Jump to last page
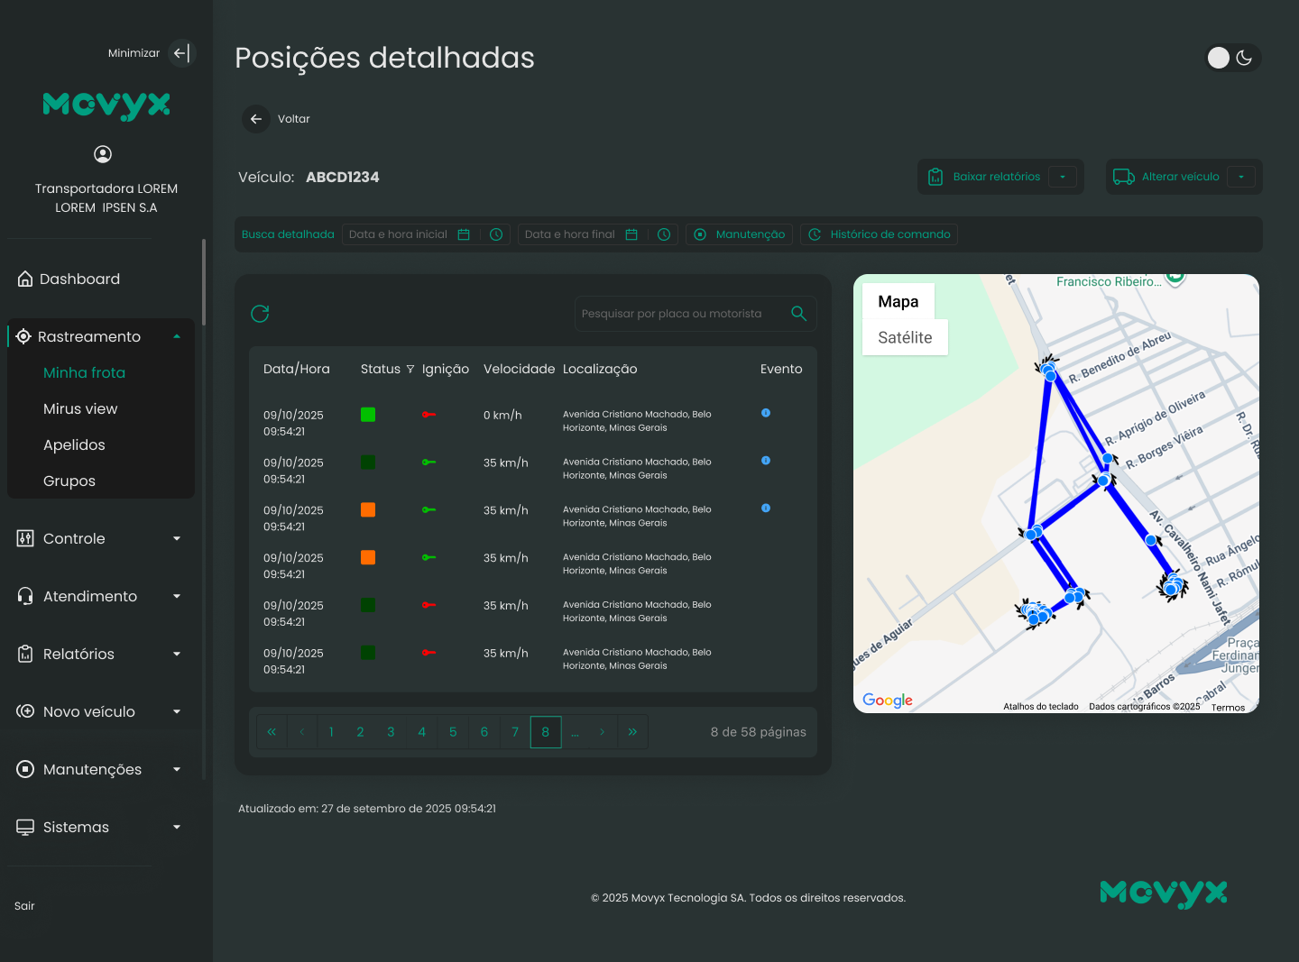The width and height of the screenshot is (1299, 962). 632,732
